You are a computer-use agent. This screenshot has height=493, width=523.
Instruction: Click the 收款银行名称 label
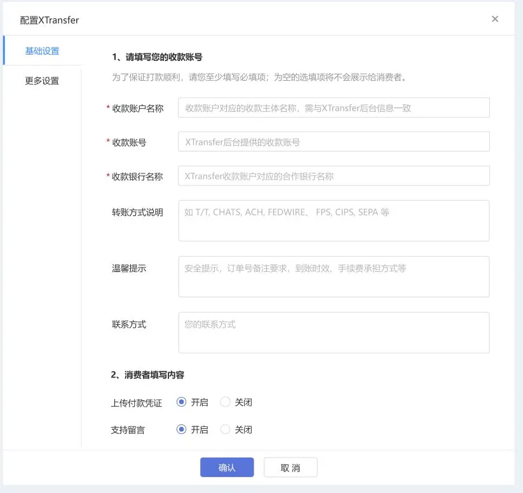coord(137,177)
